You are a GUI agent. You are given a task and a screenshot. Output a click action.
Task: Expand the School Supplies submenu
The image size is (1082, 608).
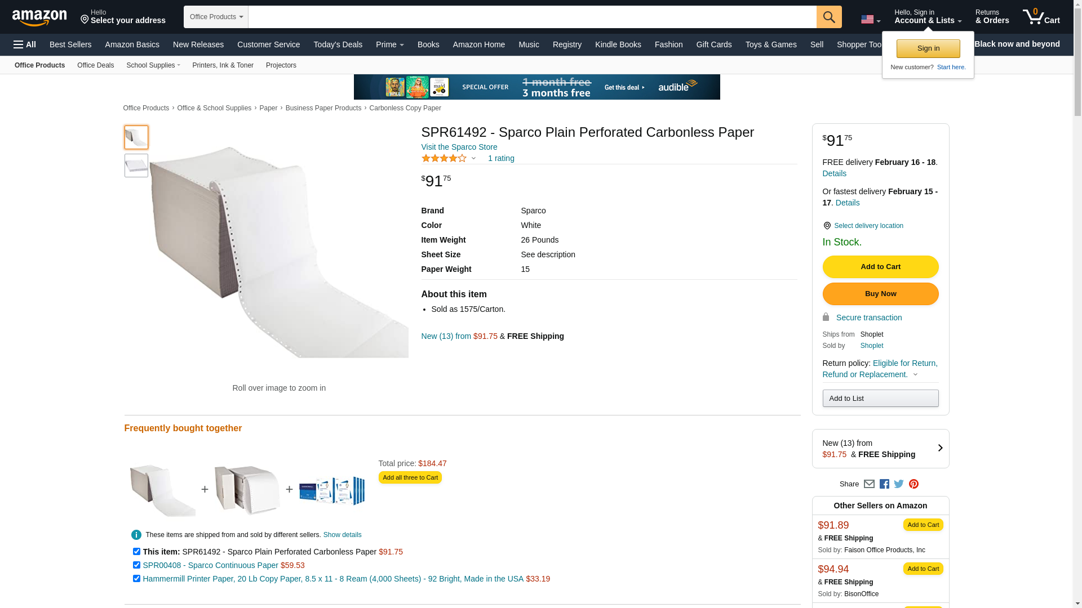tap(153, 65)
